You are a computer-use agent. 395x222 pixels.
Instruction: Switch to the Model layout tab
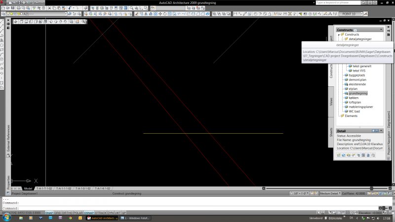click(28, 188)
